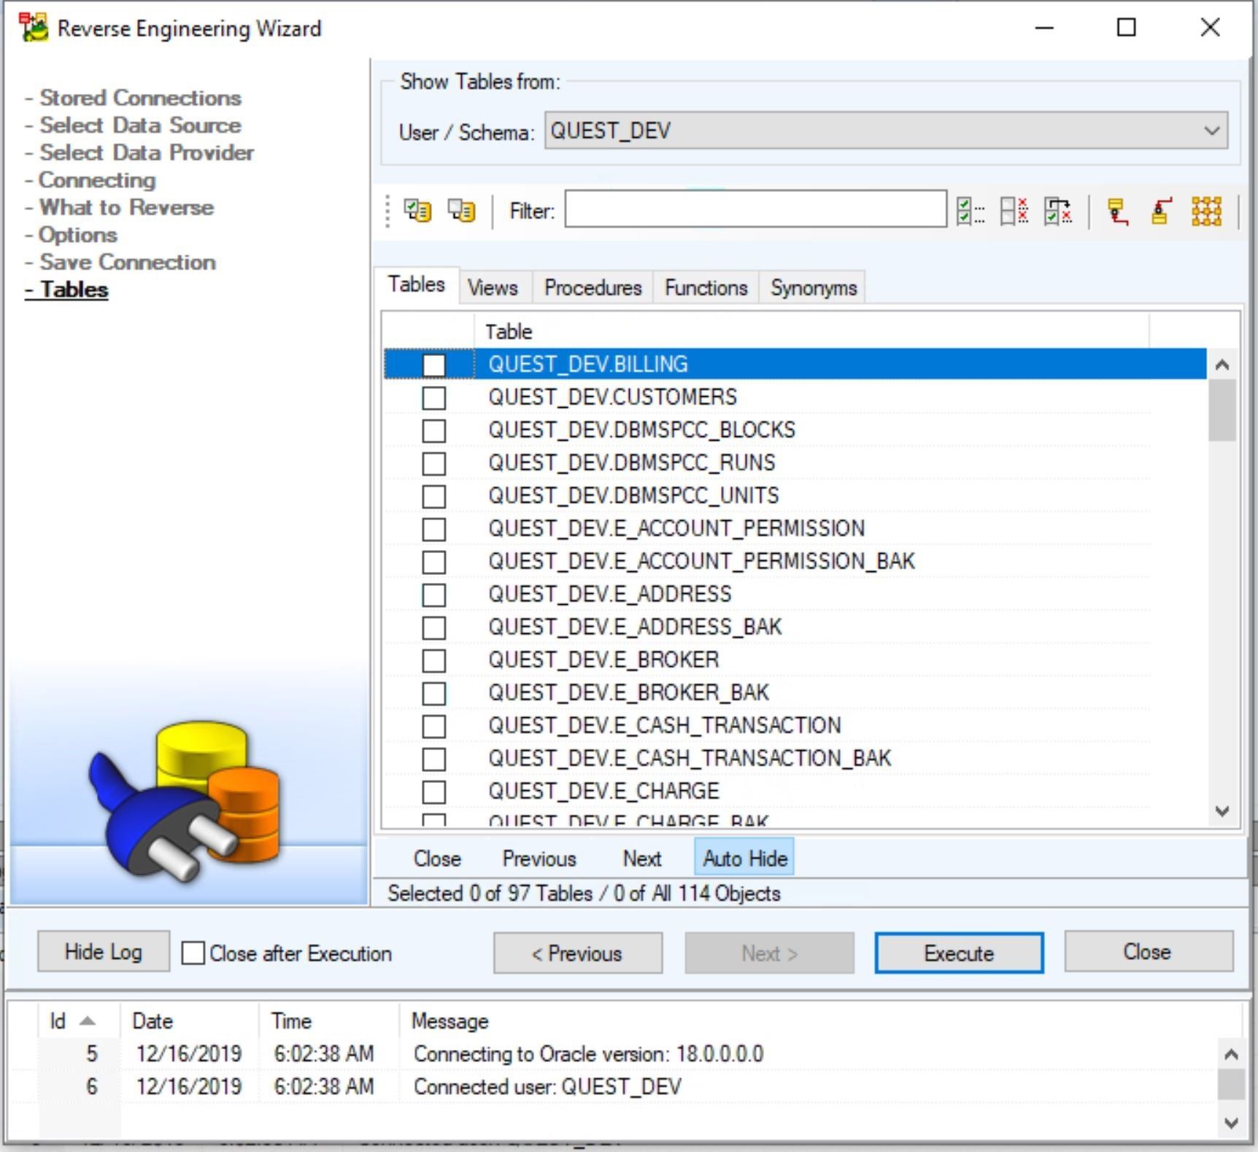This screenshot has height=1152, width=1258.
Task: Open the Procedures tab
Action: (x=593, y=287)
